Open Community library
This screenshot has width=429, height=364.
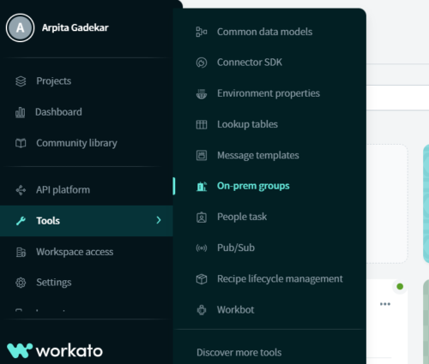click(76, 143)
